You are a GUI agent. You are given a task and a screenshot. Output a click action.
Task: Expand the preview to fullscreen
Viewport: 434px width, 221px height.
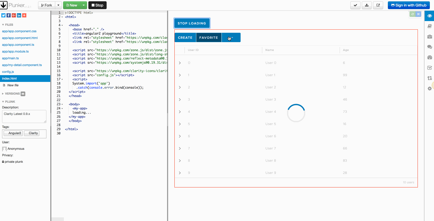tap(418, 14)
